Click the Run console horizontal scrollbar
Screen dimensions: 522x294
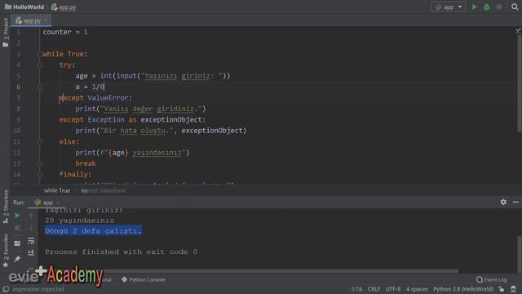(248, 271)
